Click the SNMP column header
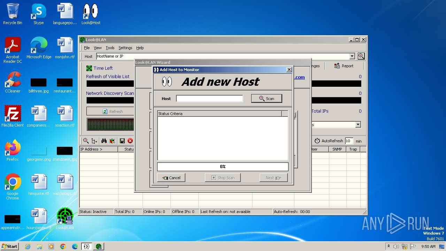Viewport: 446px width, 251px height. pos(337,149)
